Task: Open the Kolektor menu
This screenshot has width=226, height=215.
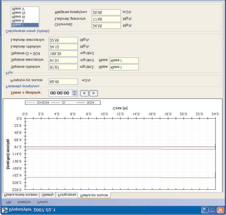Action: tap(24, 202)
